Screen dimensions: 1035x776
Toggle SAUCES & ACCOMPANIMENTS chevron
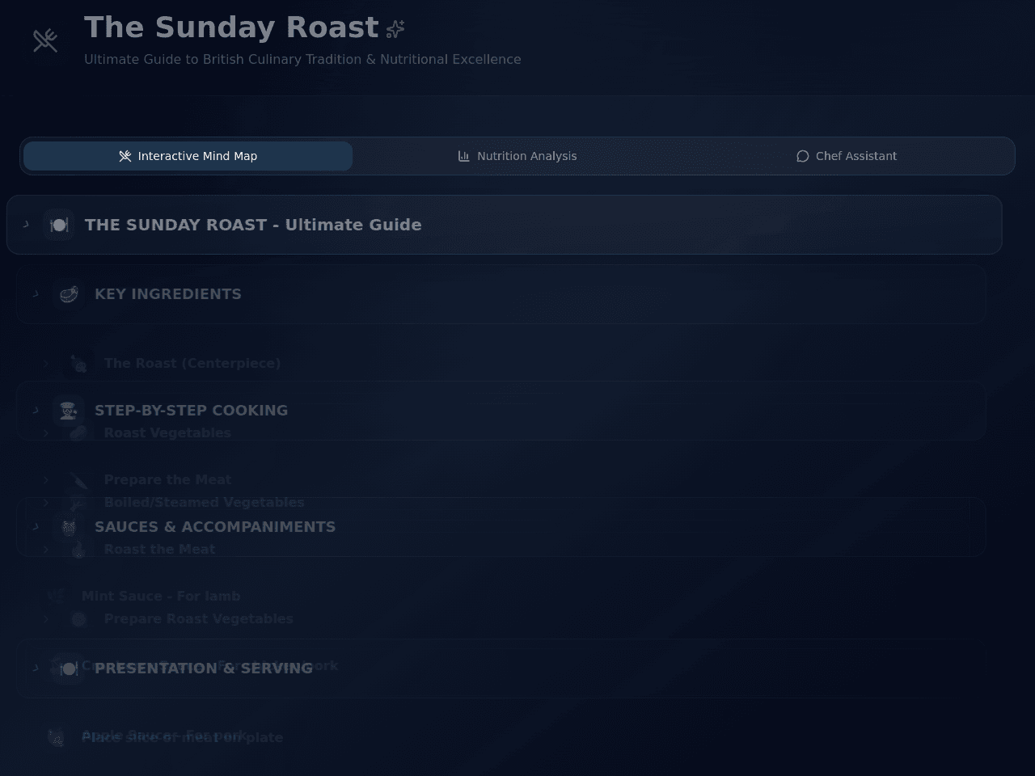click(36, 527)
